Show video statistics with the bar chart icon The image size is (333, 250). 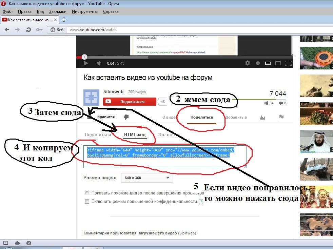pyautogui.click(x=262, y=117)
